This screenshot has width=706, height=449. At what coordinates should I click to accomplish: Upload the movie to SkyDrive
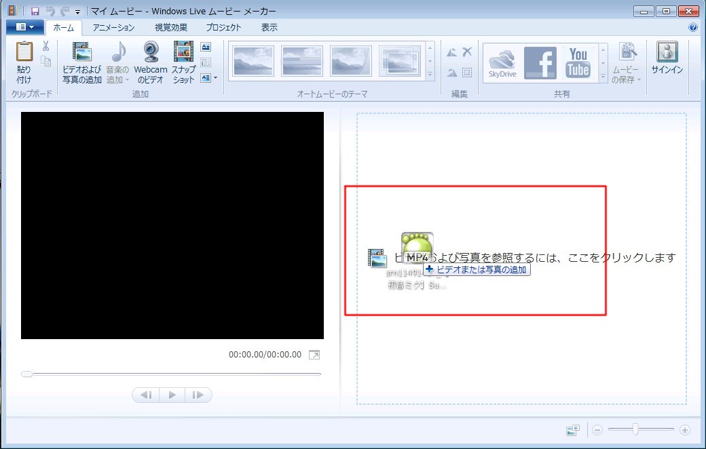(503, 62)
